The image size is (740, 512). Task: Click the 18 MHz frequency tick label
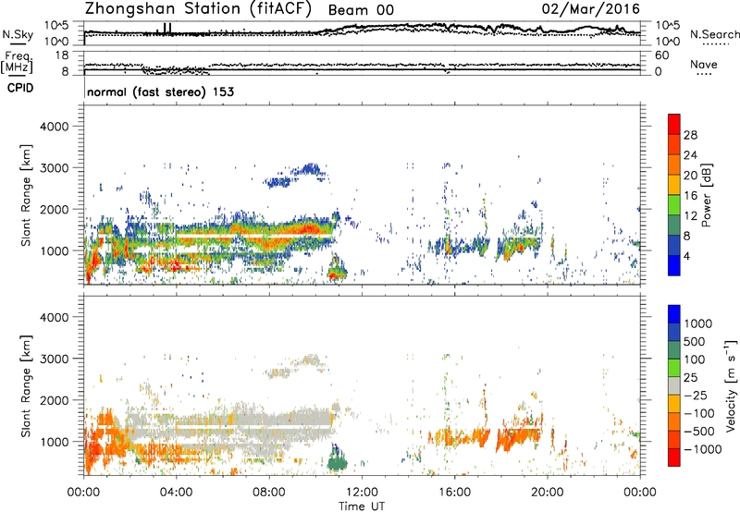point(62,55)
